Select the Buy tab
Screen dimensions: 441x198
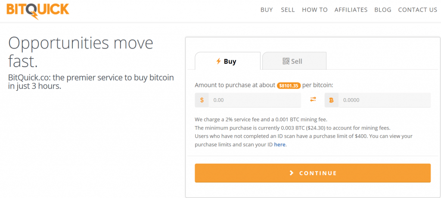227,61
